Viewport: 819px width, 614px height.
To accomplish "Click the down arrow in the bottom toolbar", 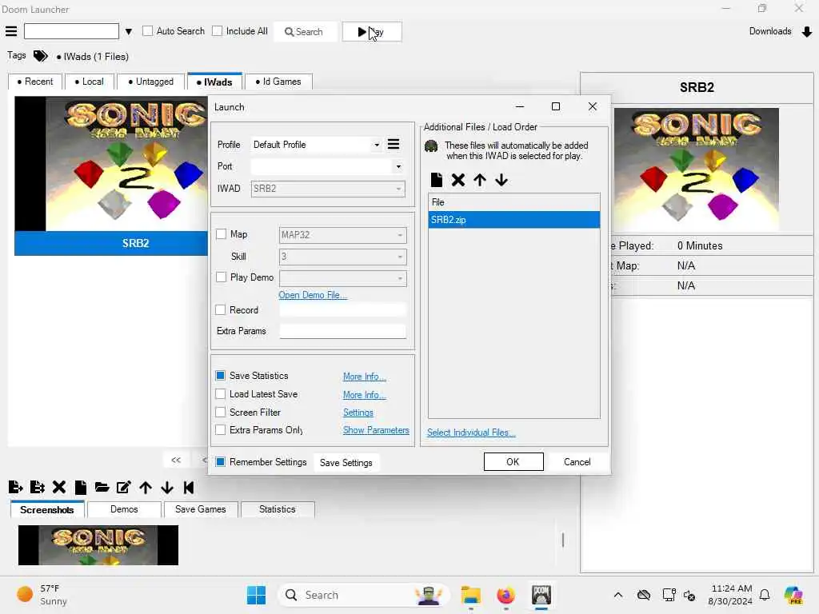I will pos(167,488).
